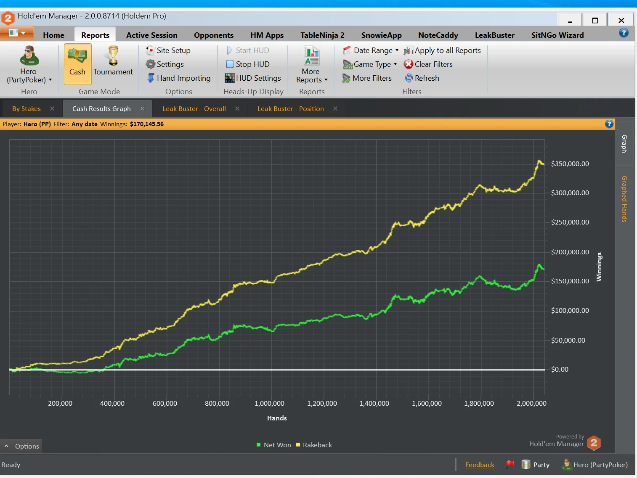Expand the Date Range dropdown
637x478 pixels.
(372, 50)
